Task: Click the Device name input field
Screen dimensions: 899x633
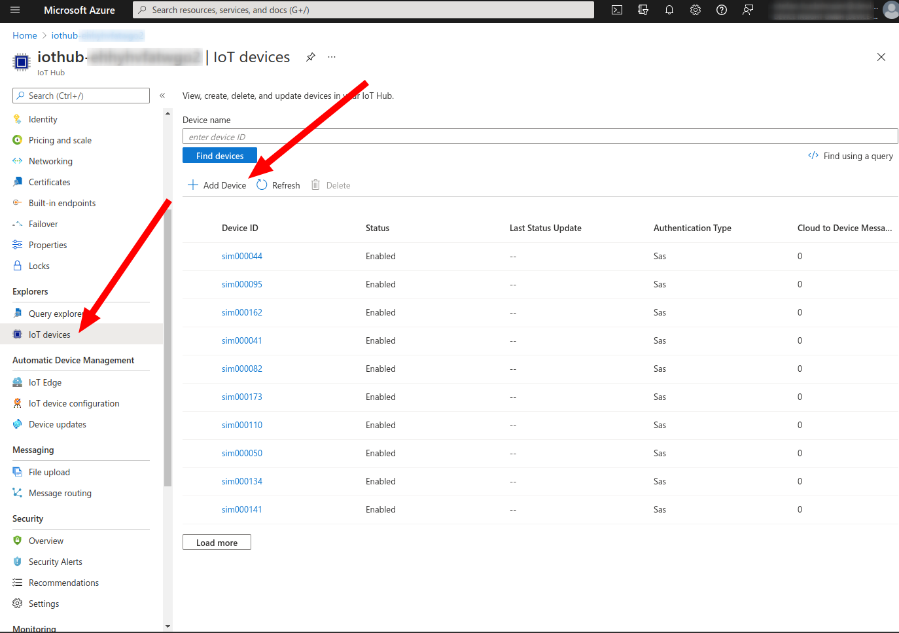Action: click(x=540, y=137)
